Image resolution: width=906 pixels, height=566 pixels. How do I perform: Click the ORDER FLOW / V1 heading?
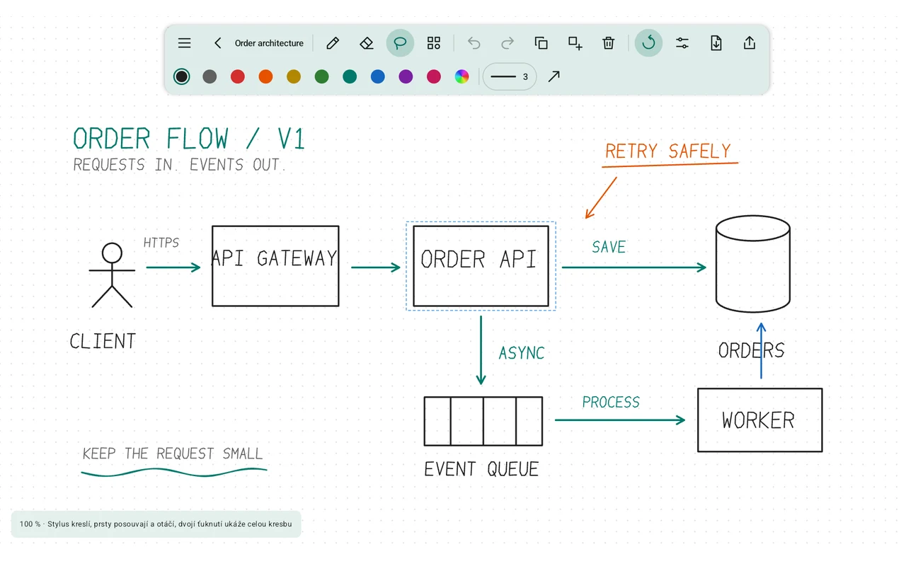[189, 139]
